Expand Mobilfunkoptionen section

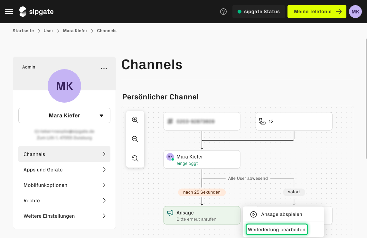[64, 185]
